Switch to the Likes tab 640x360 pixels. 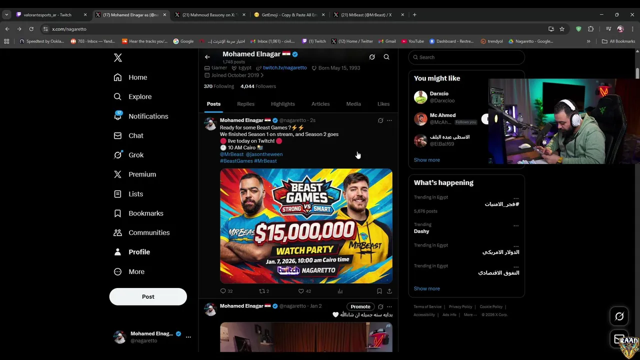click(x=383, y=104)
